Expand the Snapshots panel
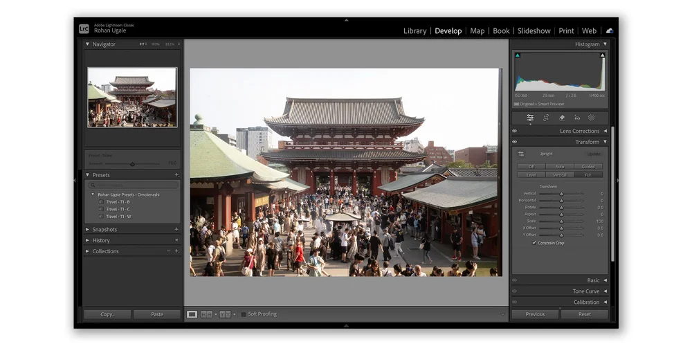Screen dimensions: 692x346 click(87, 230)
